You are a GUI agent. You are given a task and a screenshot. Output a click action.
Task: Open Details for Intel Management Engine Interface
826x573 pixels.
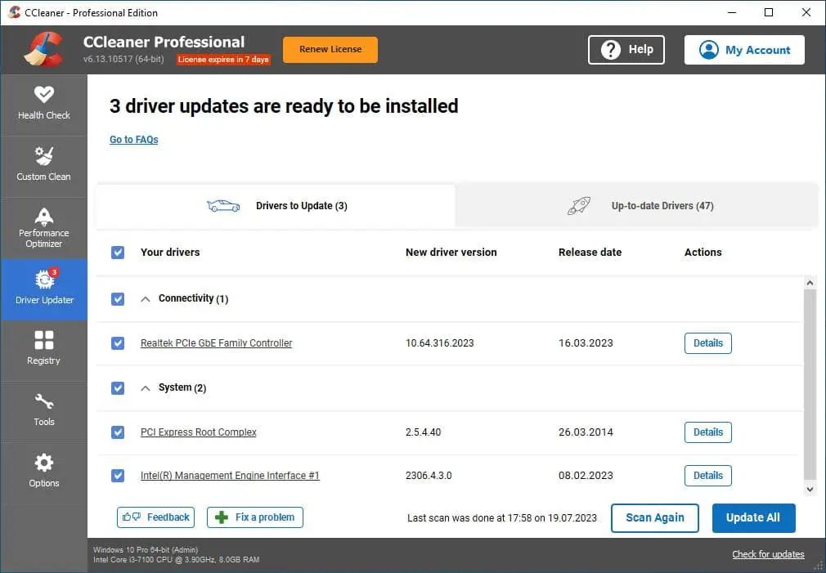(x=707, y=476)
